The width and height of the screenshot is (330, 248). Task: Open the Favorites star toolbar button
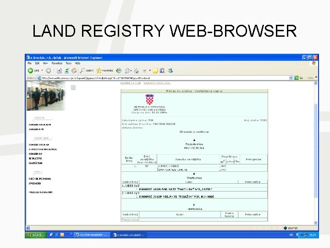coord(104,71)
